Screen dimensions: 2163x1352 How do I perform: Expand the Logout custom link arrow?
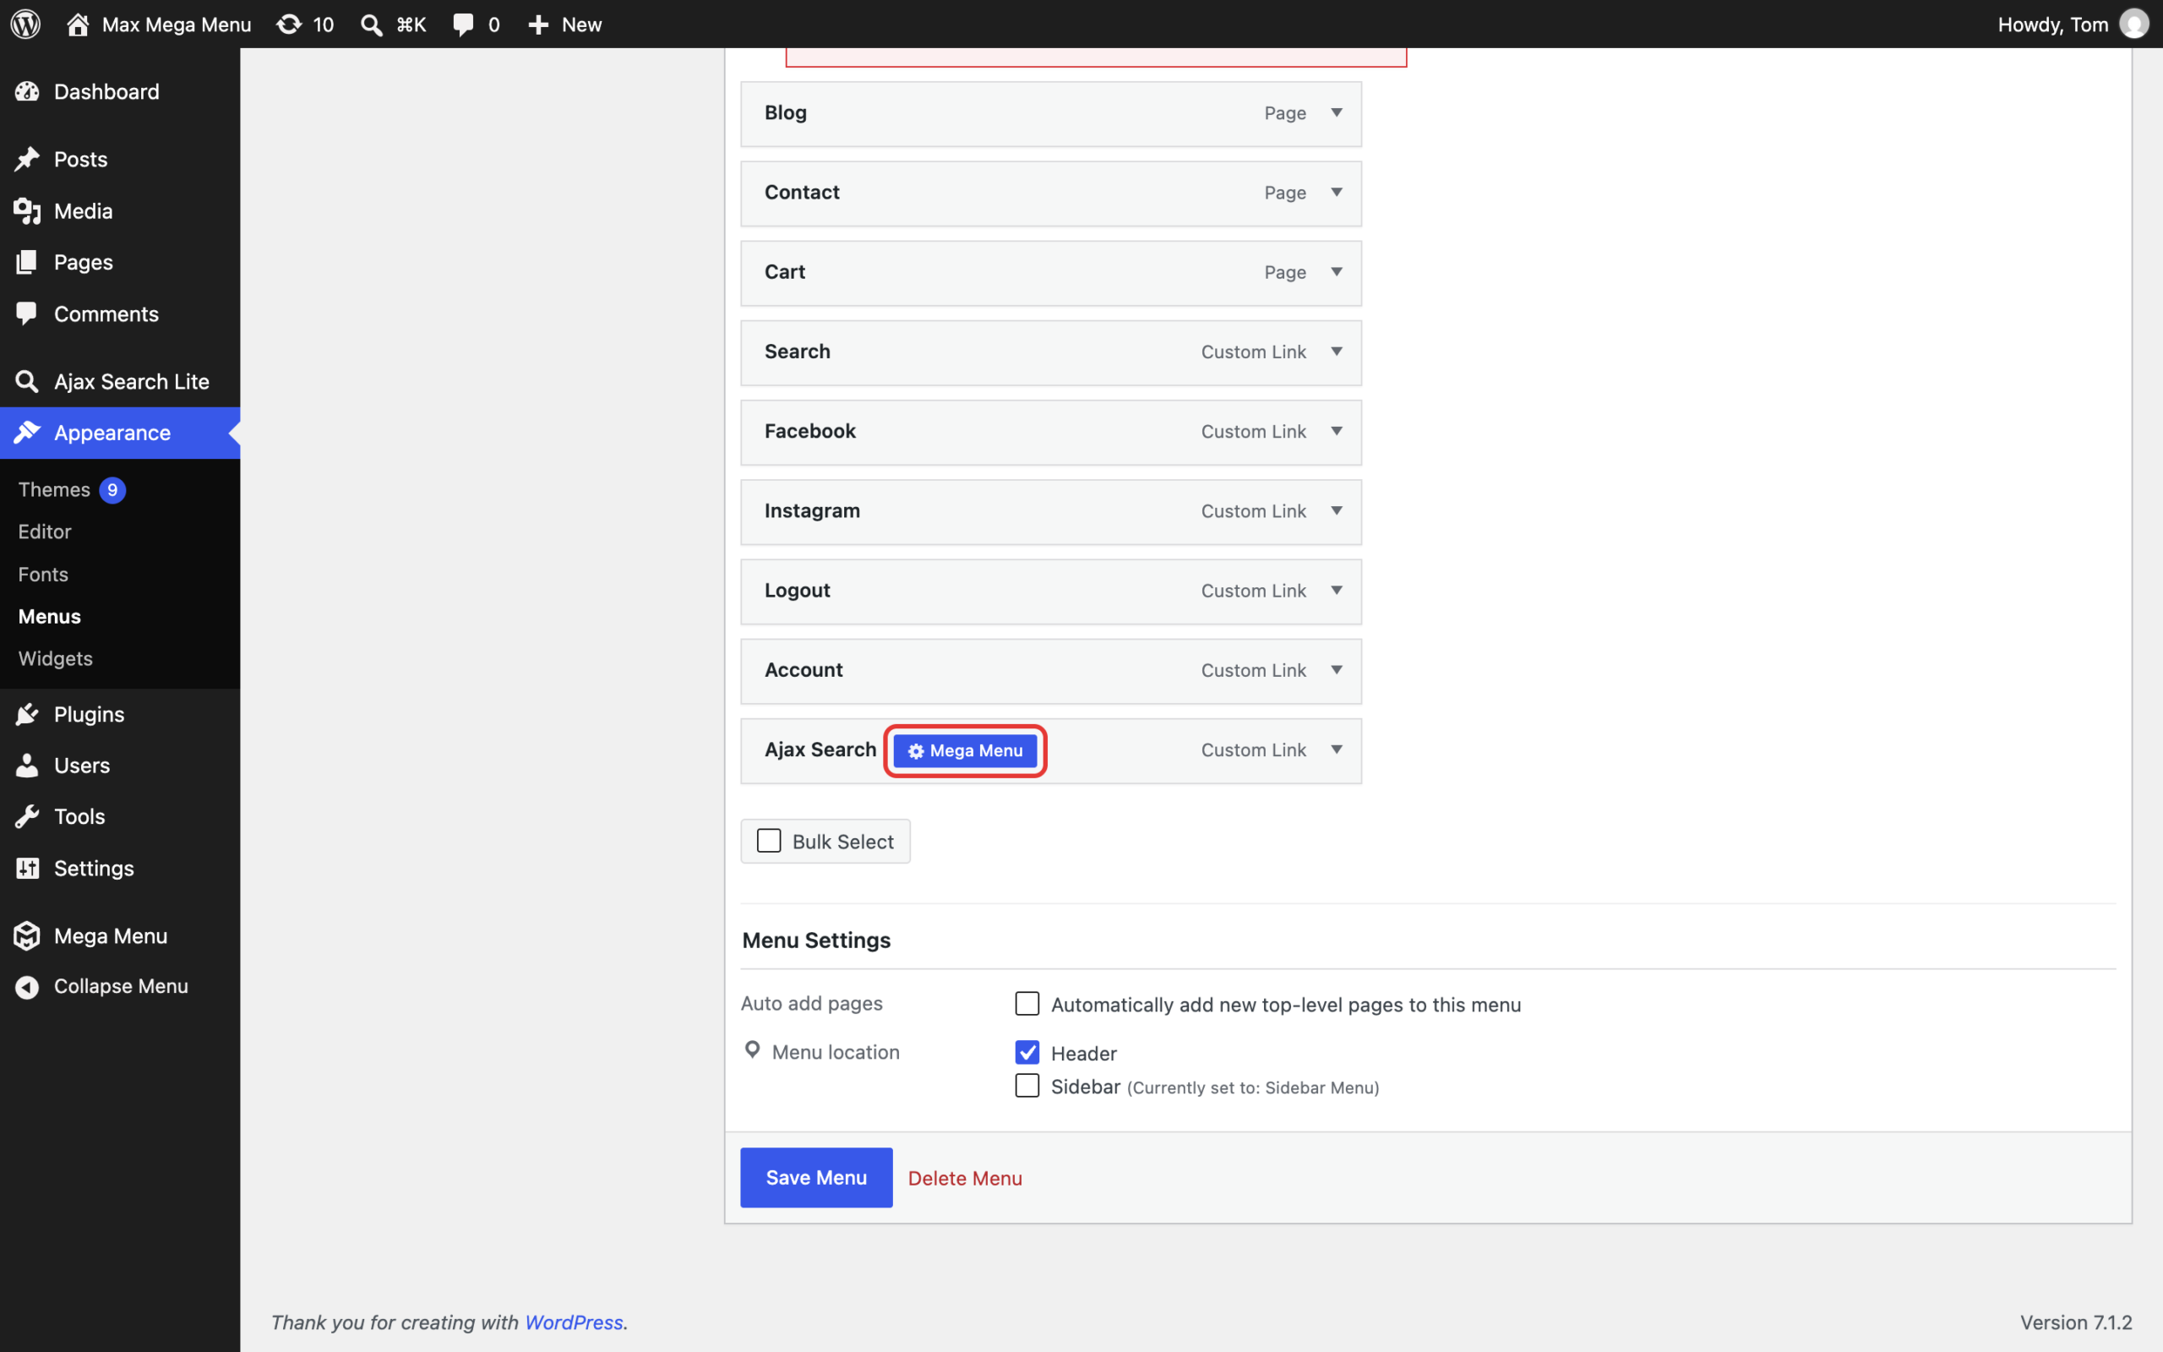pyautogui.click(x=1336, y=590)
